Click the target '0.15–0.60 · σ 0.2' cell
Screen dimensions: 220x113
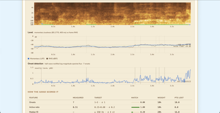click(105, 107)
